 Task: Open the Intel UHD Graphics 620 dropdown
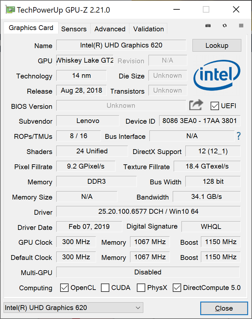[73, 308]
